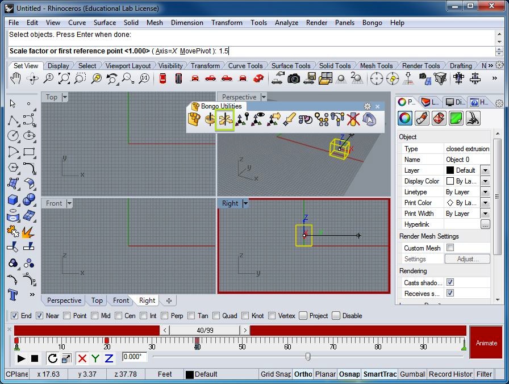Open the Surface menu

105,23
